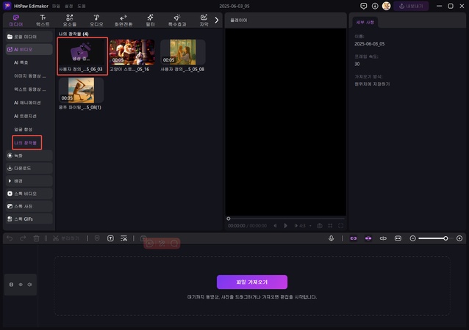Select 나의 창작물 in the sidebar
The width and height of the screenshot is (469, 330).
[x=26, y=142]
